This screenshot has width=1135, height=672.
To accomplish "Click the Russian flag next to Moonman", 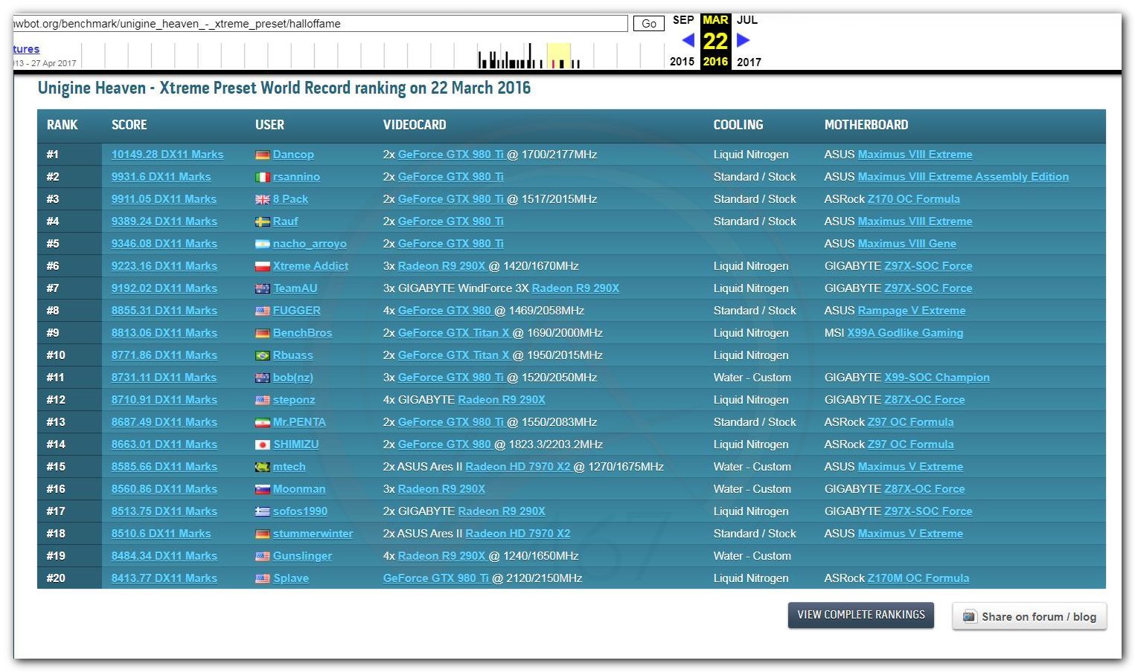I will (x=262, y=489).
